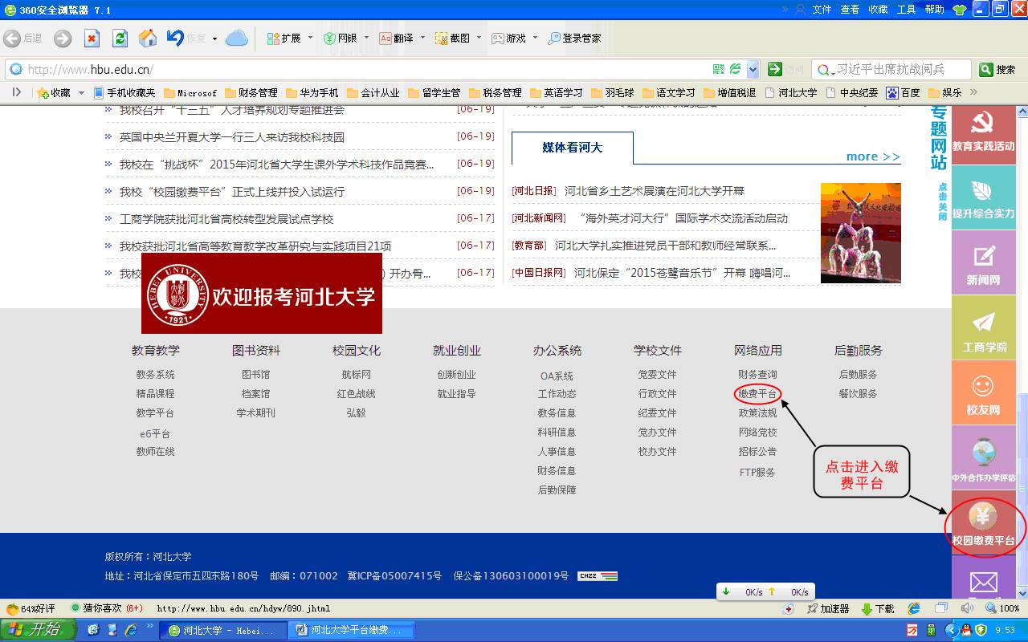1028x642 pixels.
Task: Expand the 扩展 dropdown arrow
Action: tap(310, 38)
